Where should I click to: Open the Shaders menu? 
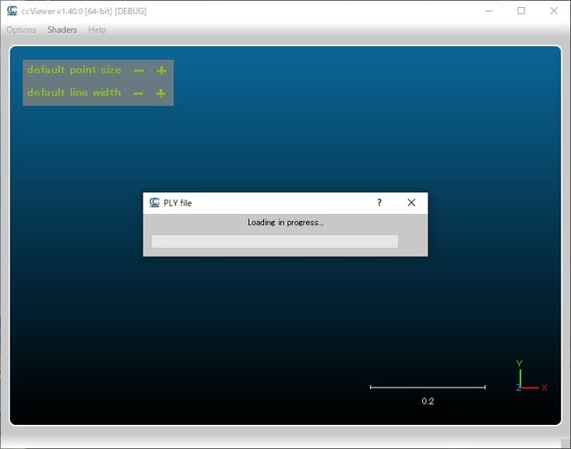[x=62, y=29]
